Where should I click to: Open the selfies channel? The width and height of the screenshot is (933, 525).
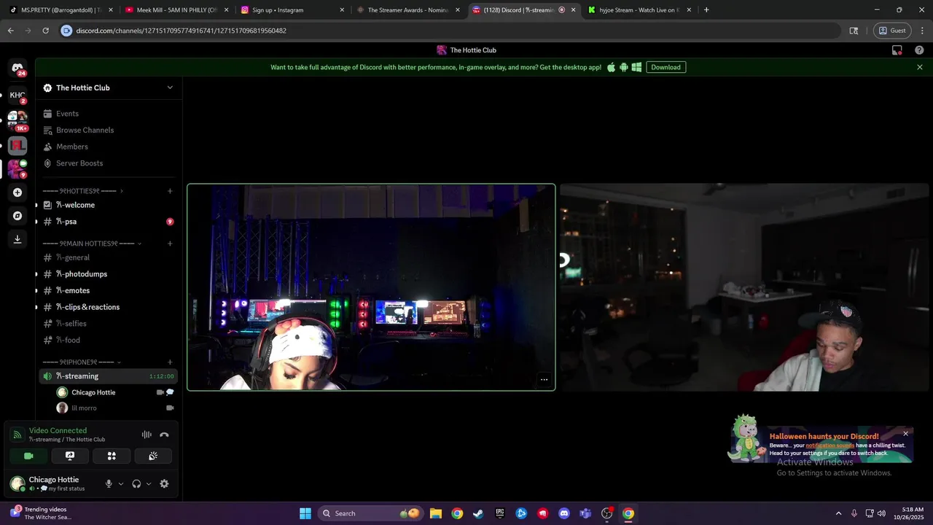[108, 324]
